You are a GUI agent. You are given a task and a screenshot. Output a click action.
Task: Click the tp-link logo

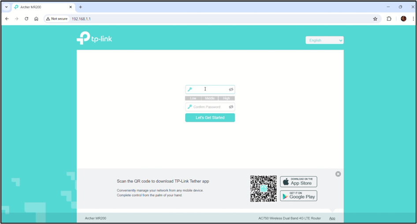pyautogui.click(x=94, y=39)
